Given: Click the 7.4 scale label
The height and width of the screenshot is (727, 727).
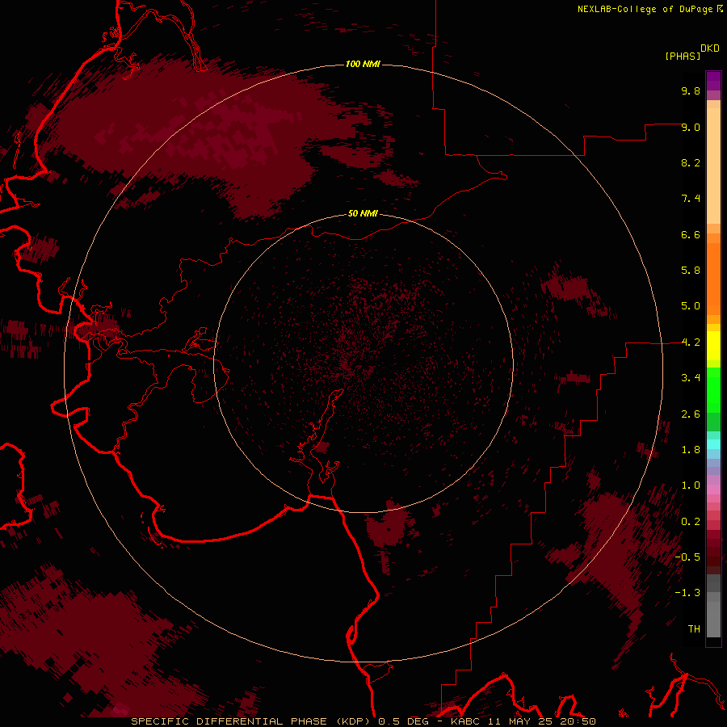Looking at the screenshot, I should pos(691,199).
